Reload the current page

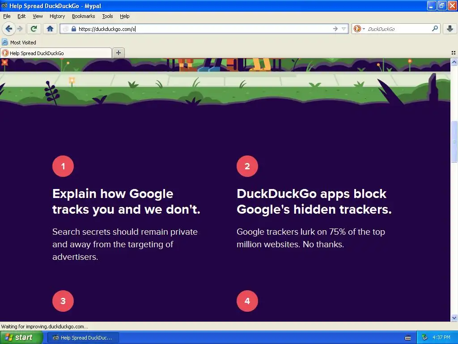click(x=34, y=29)
